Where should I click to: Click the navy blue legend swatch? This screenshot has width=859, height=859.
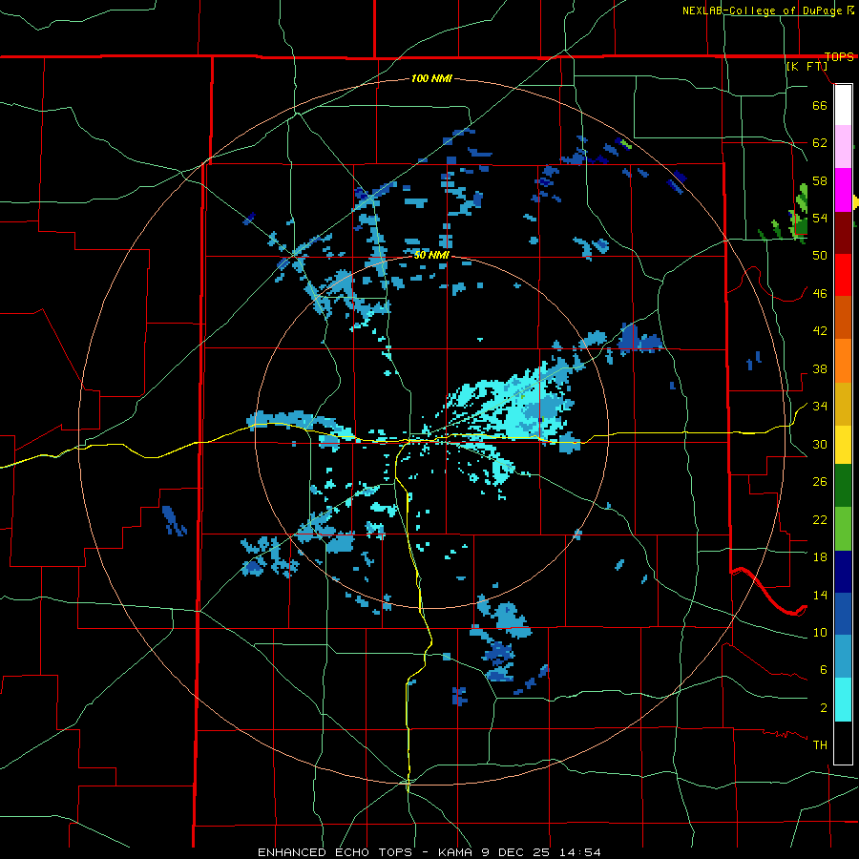pyautogui.click(x=843, y=572)
